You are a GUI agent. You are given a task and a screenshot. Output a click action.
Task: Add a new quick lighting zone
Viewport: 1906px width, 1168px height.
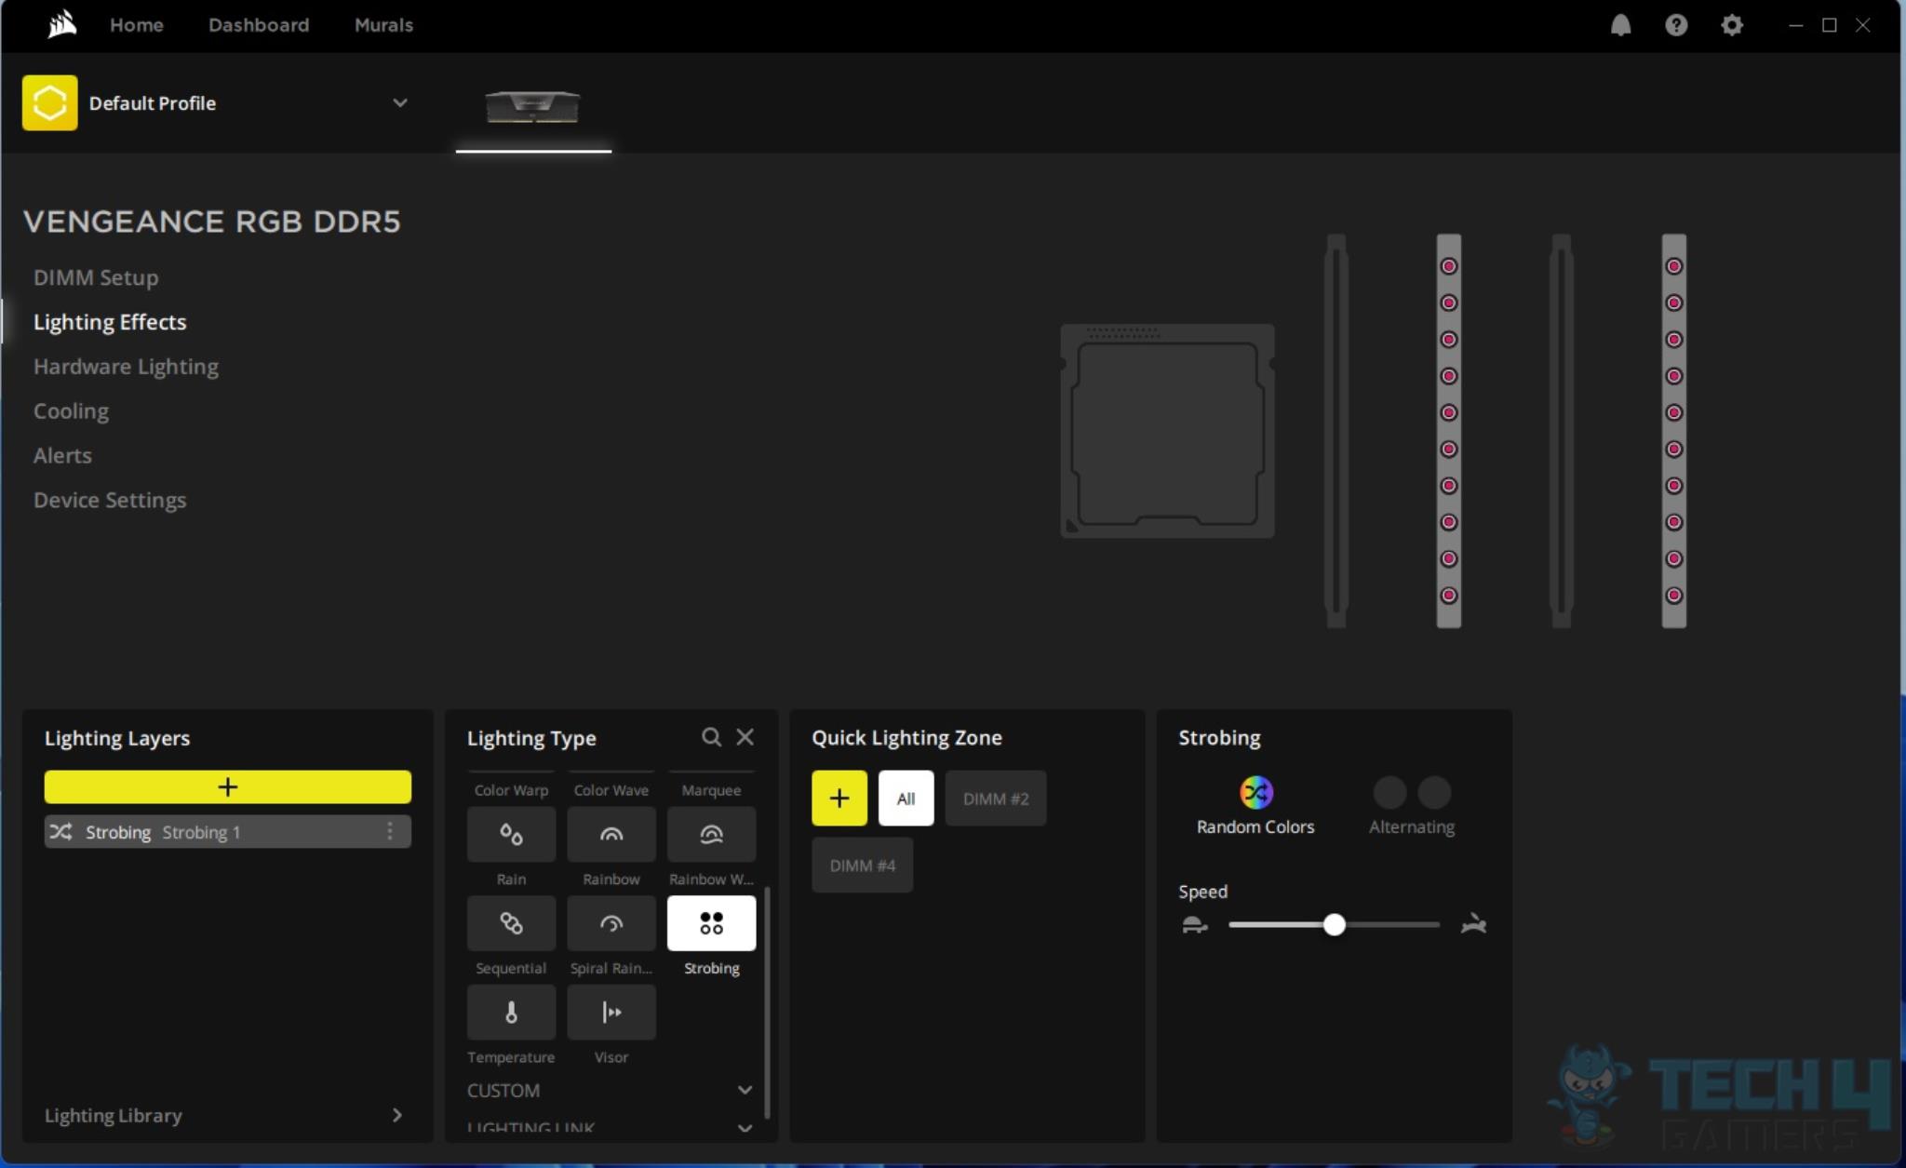[x=839, y=799]
